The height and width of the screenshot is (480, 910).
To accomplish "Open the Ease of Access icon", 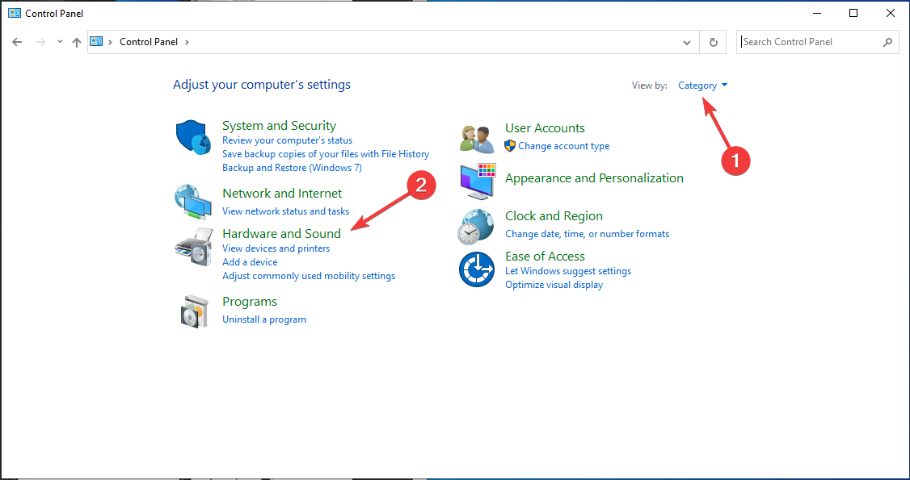I will pyautogui.click(x=476, y=269).
